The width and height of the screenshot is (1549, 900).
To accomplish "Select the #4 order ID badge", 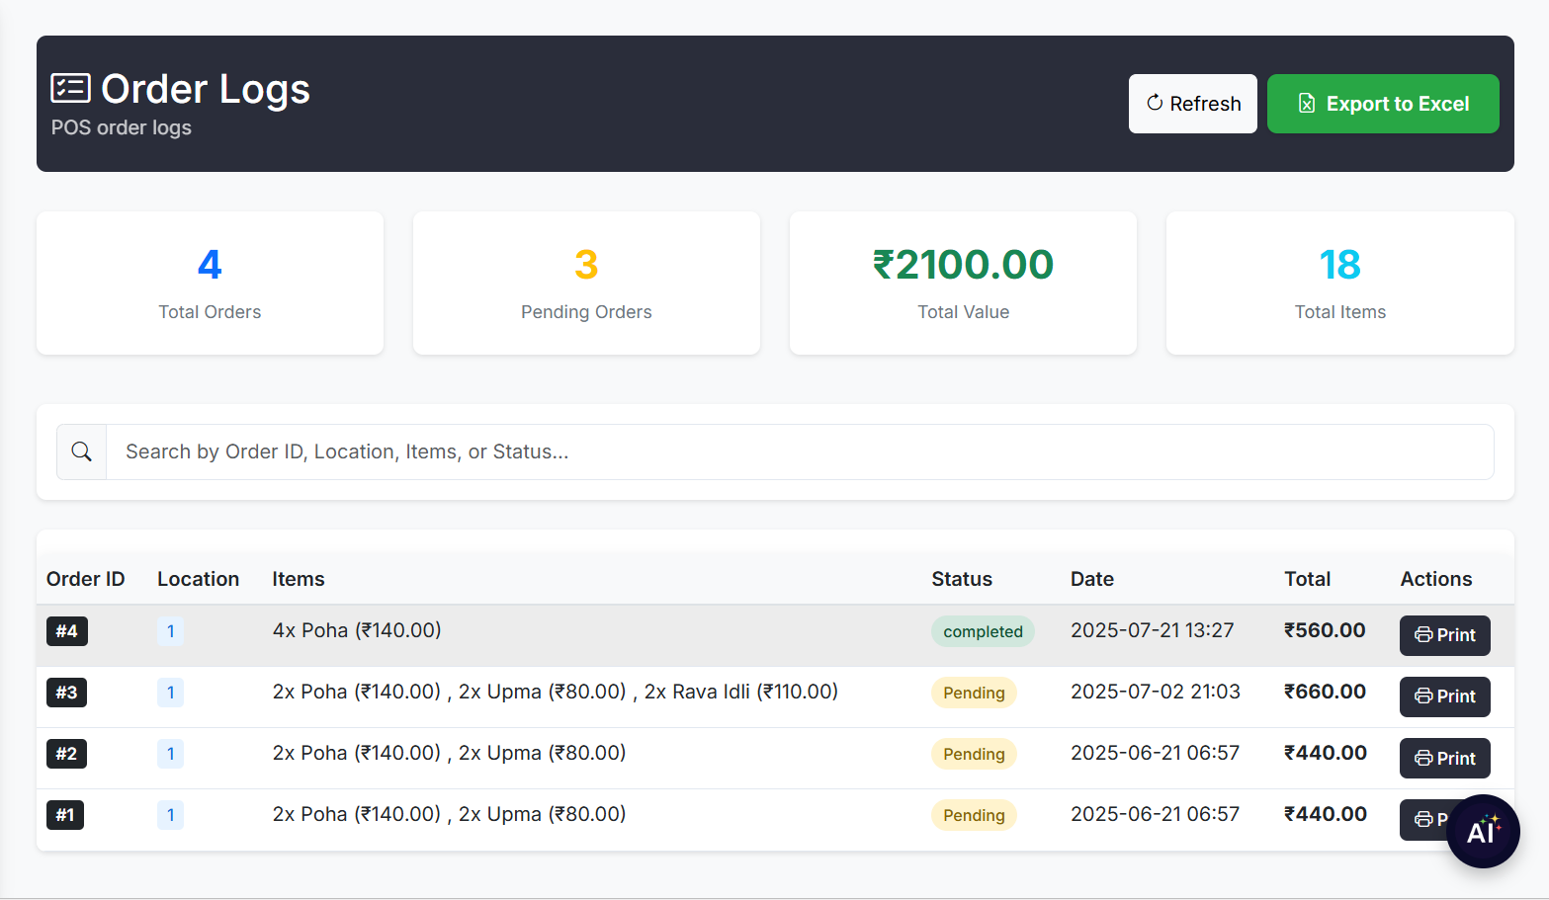I will click(66, 631).
